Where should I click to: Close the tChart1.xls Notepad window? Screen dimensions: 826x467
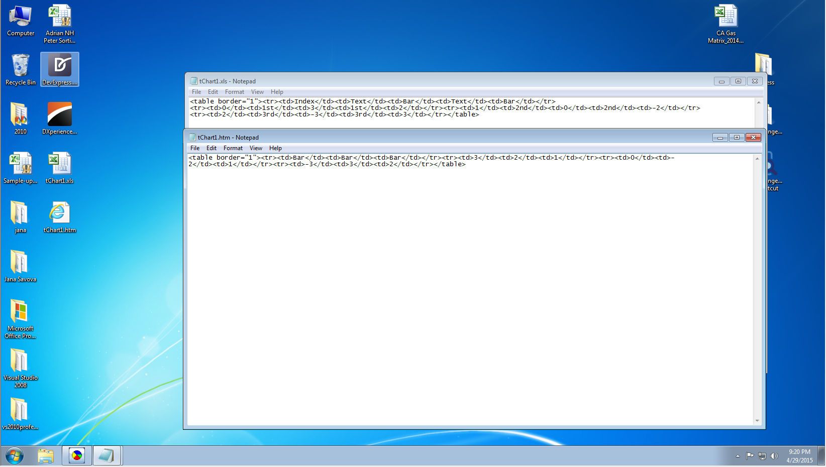(755, 81)
